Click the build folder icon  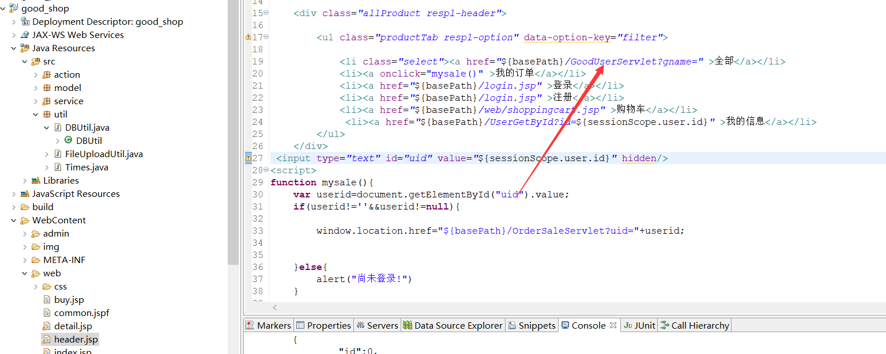pos(25,207)
